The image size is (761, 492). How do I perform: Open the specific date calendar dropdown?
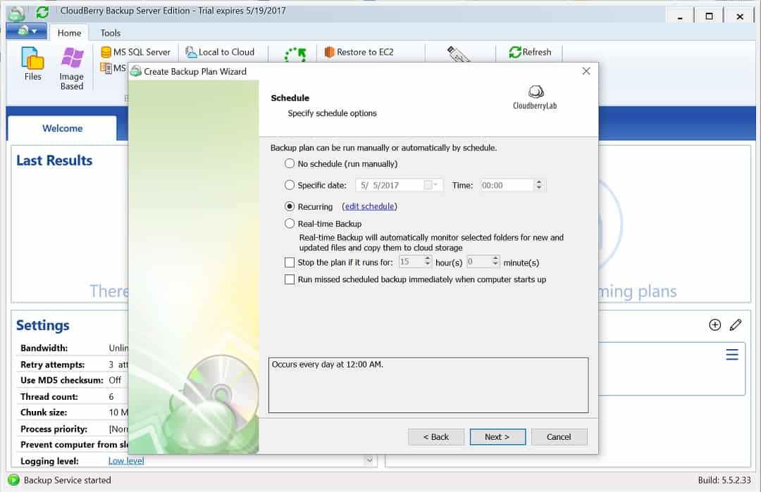point(431,185)
